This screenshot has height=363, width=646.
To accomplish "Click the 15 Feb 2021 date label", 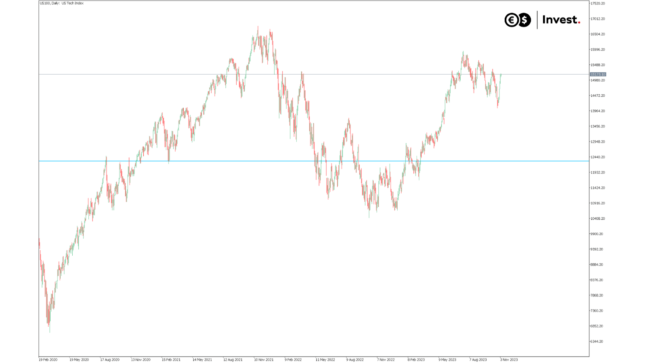I will click(x=171, y=360).
